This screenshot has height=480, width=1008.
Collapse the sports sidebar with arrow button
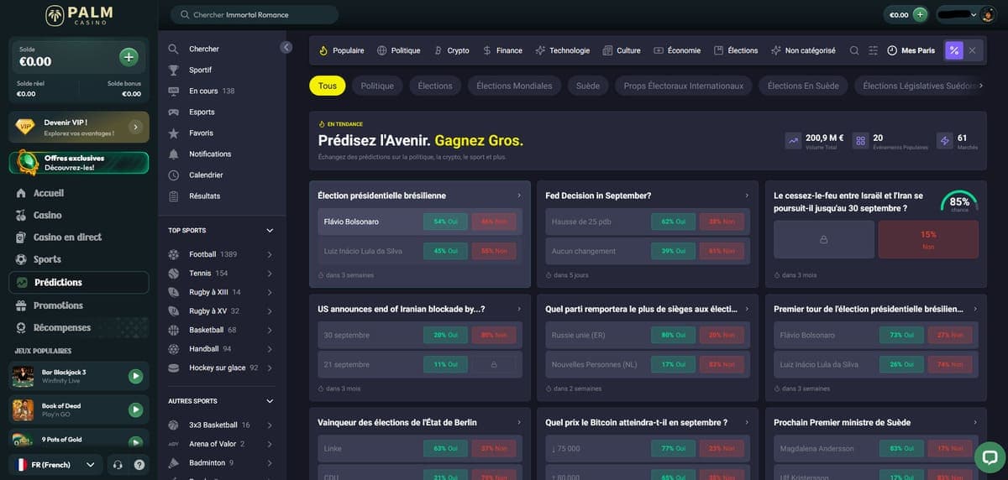(x=286, y=48)
